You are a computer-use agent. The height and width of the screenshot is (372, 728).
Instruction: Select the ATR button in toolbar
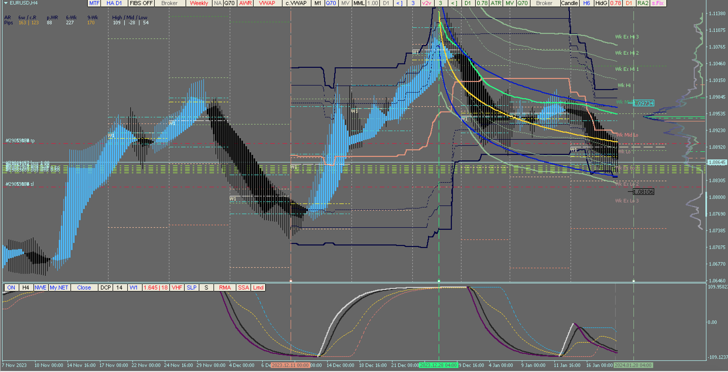[496, 3]
